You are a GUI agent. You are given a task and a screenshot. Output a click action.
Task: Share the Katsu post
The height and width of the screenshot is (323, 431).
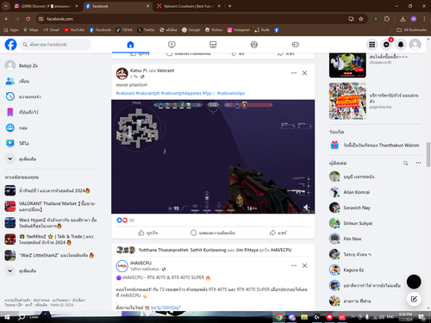278,233
